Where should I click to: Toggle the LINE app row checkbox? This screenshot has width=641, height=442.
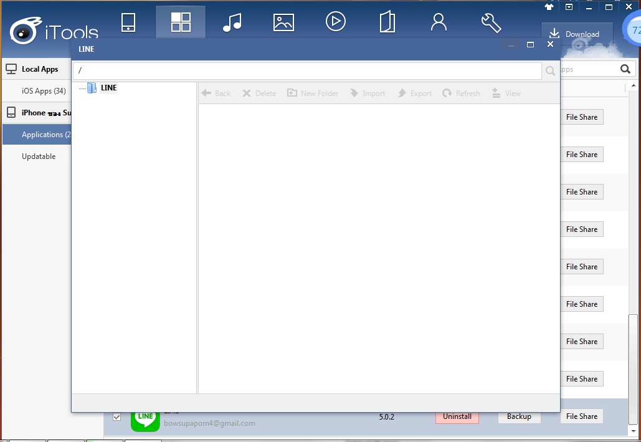pyautogui.click(x=116, y=416)
